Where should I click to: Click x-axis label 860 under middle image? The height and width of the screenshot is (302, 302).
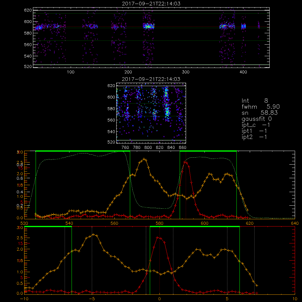tap(183, 148)
